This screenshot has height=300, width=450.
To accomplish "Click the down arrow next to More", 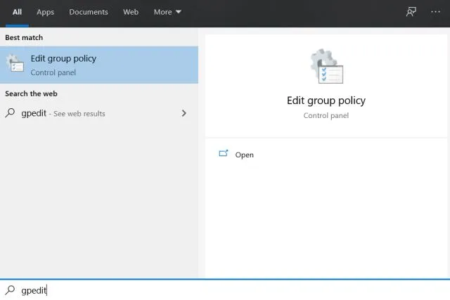I will tap(179, 12).
